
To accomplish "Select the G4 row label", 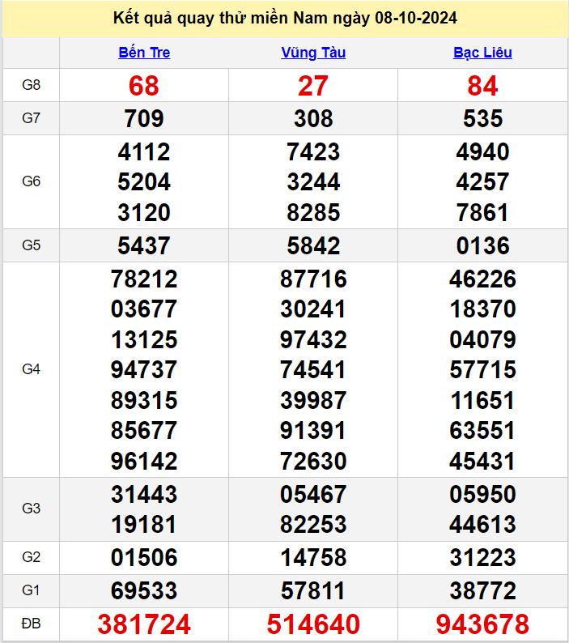I will click(x=31, y=369).
